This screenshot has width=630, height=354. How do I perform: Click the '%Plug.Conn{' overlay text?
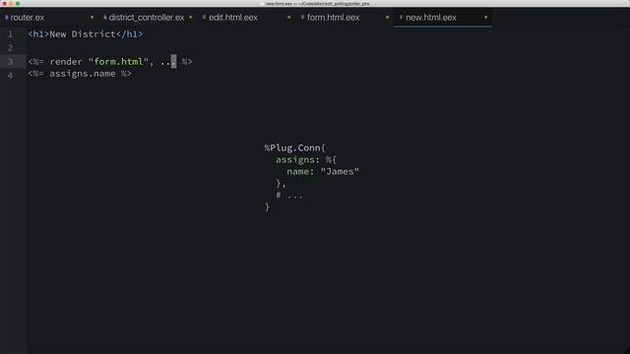click(294, 147)
